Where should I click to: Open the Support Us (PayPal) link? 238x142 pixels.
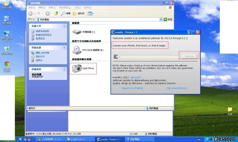[132, 88]
